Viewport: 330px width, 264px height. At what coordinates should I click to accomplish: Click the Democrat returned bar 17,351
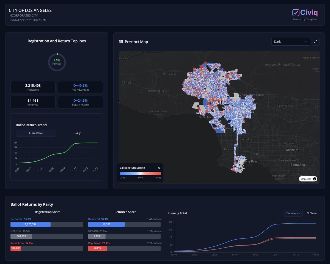tap(106, 224)
